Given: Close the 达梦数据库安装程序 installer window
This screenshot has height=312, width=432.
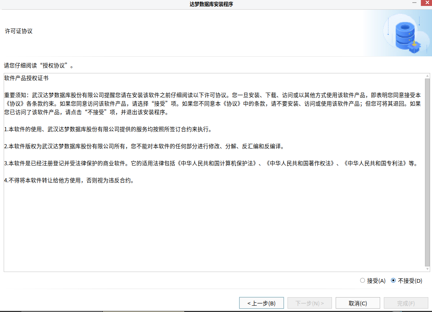Looking at the screenshot, I should point(426,3).
